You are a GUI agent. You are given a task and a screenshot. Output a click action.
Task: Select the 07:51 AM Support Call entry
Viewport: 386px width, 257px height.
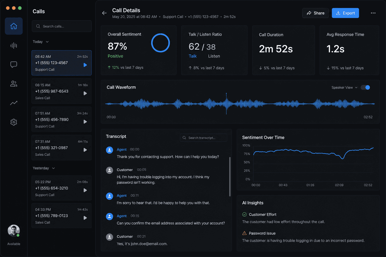(x=62, y=119)
